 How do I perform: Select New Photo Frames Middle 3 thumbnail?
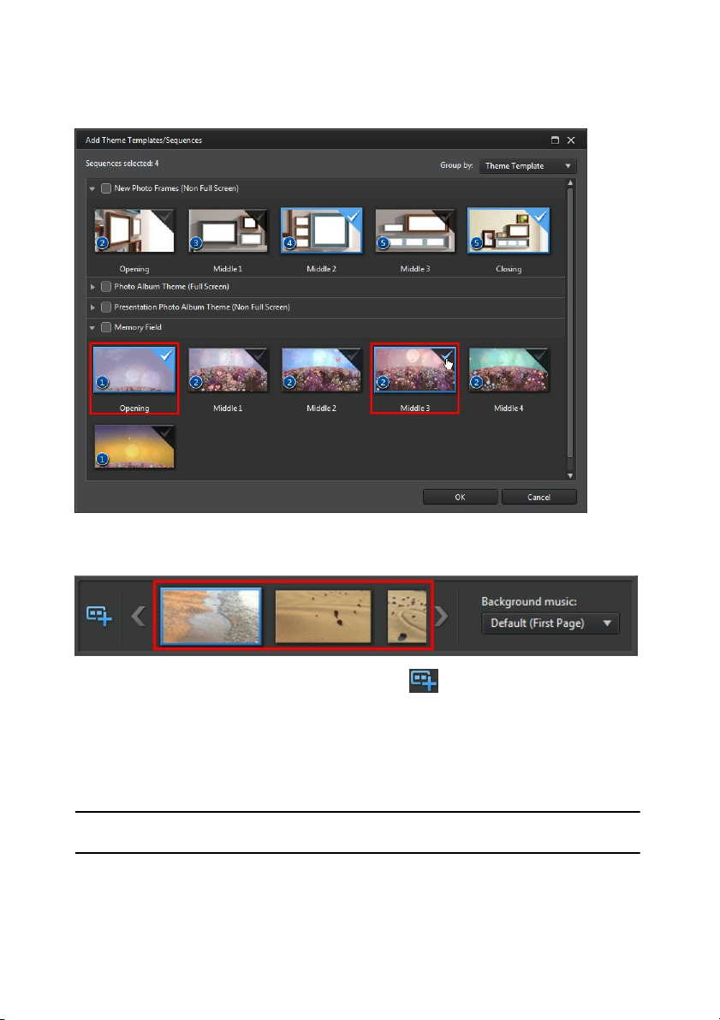coord(415,230)
